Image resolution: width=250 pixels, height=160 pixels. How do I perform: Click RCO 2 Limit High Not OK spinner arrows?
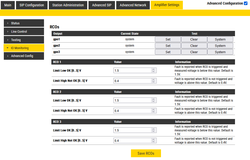(153, 111)
